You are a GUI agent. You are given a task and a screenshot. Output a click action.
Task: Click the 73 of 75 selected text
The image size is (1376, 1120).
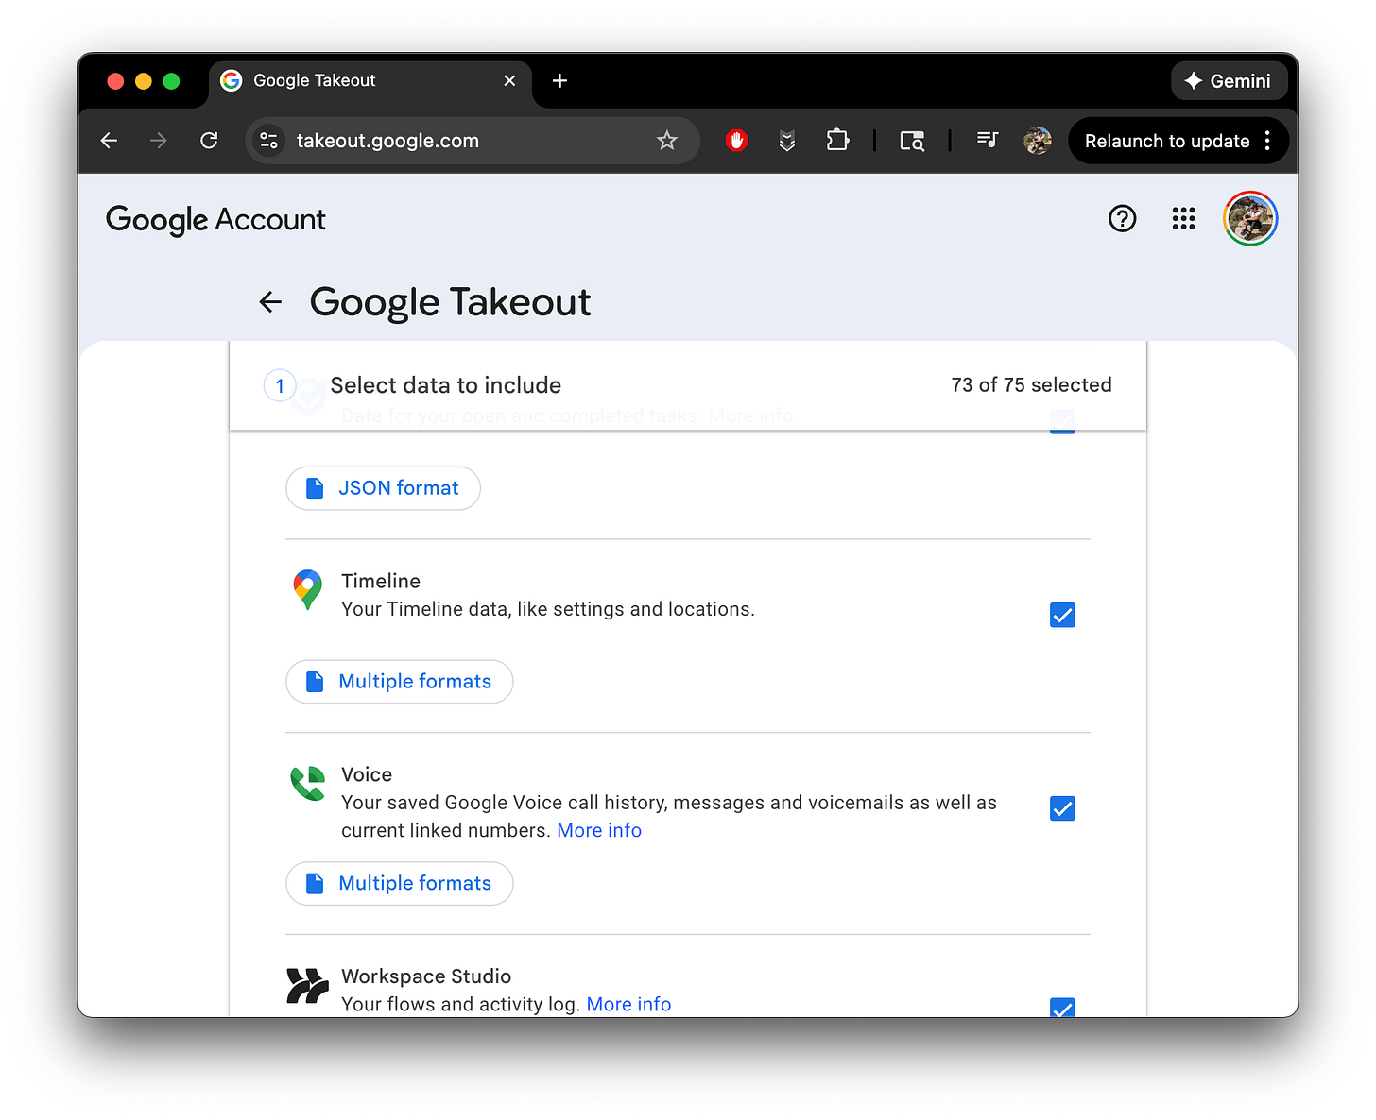[x=1031, y=385]
